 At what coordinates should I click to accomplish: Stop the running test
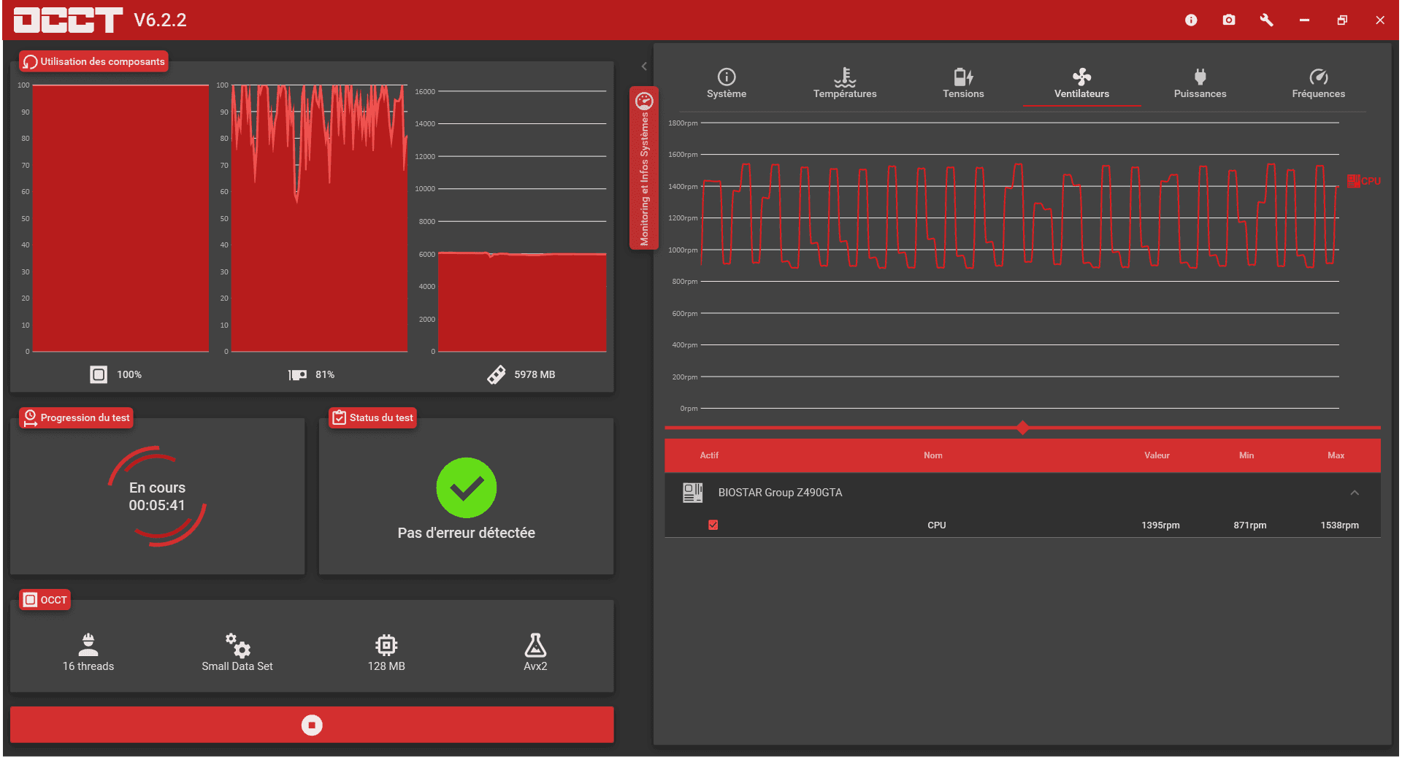(312, 725)
